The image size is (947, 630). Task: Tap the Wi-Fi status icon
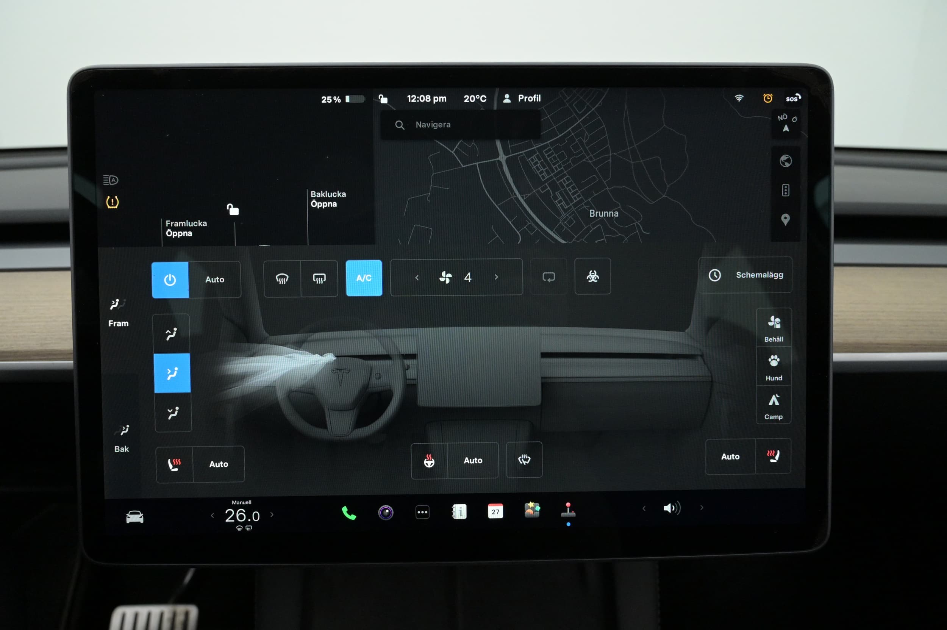[x=739, y=98]
